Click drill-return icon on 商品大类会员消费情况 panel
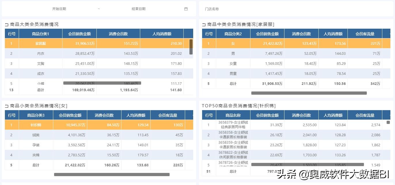Image resolution: width=395 pixels, height=185 pixels. pos(7,24)
